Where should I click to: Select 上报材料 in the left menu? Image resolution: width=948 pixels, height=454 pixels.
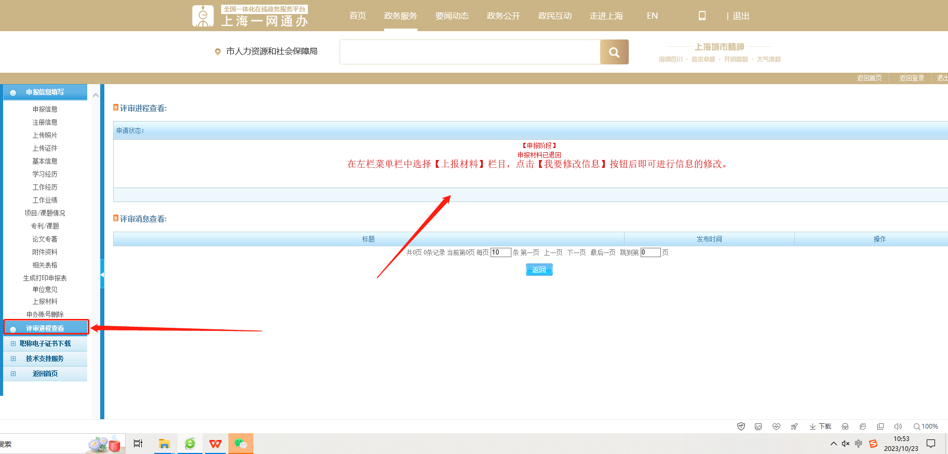click(x=45, y=301)
